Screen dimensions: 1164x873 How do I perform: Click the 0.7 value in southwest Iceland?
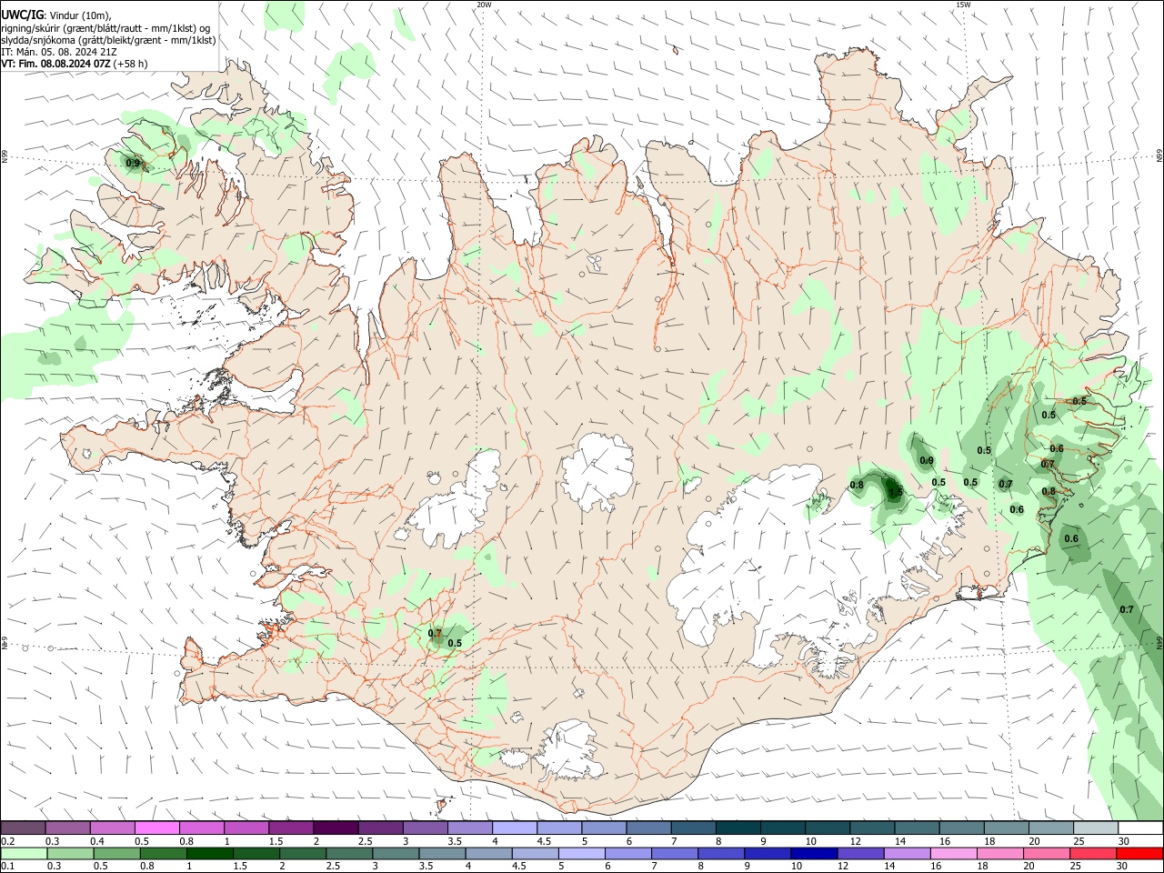[x=435, y=633]
